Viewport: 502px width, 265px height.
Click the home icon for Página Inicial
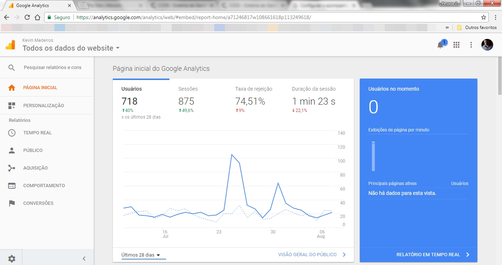[12, 88]
